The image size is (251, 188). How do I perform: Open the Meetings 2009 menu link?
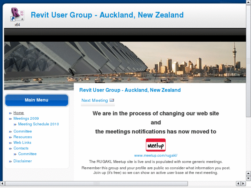tap(26, 118)
